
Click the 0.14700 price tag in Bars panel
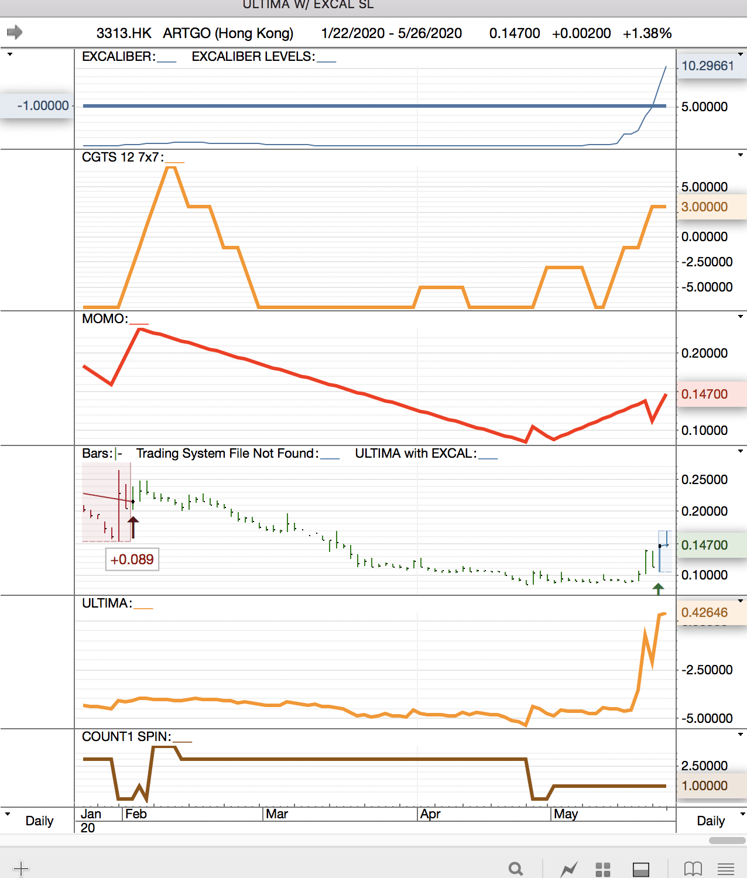tap(711, 545)
